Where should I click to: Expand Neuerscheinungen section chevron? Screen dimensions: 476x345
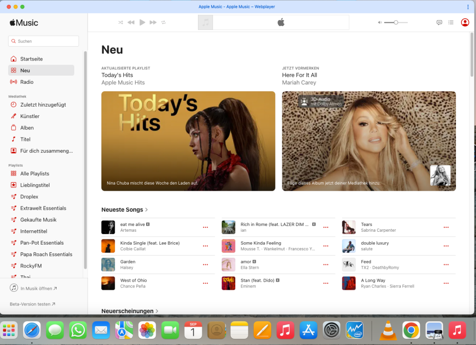157,311
